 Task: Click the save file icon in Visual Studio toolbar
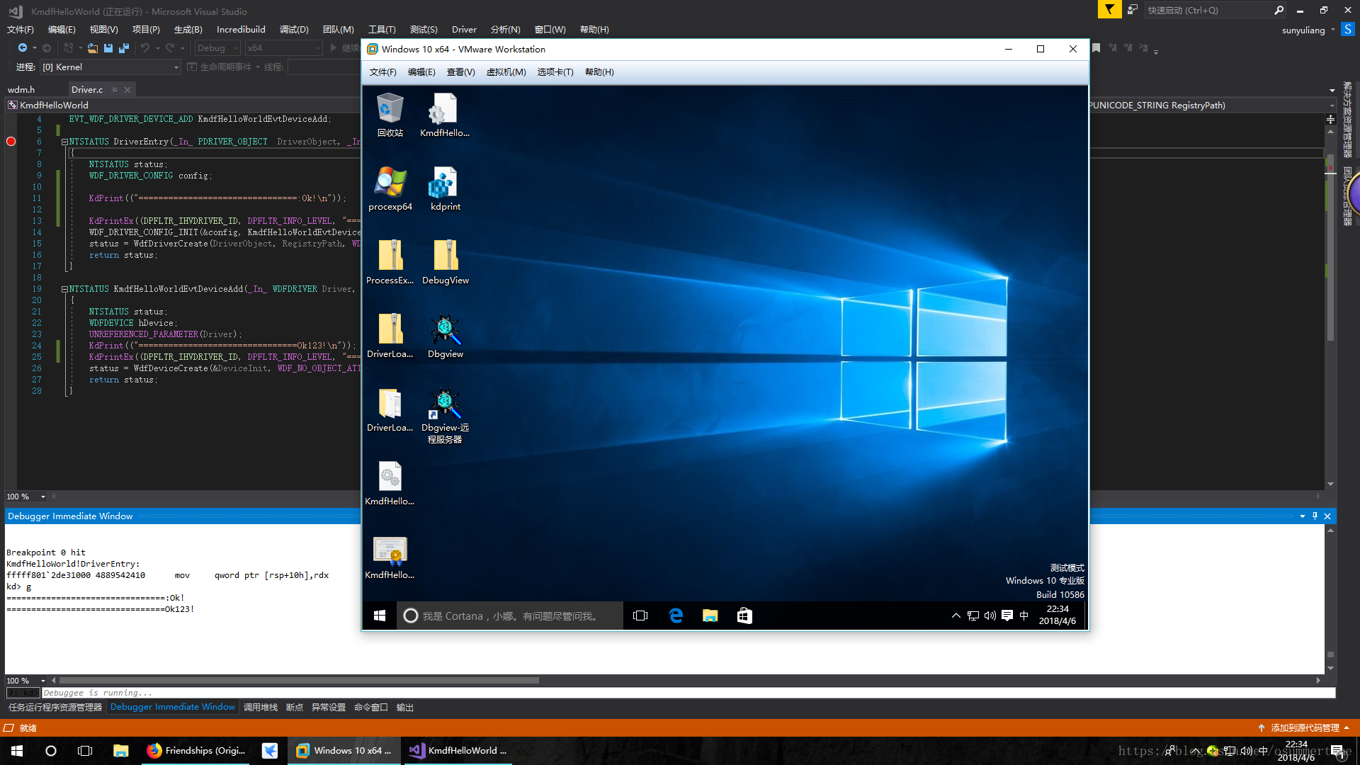108,47
